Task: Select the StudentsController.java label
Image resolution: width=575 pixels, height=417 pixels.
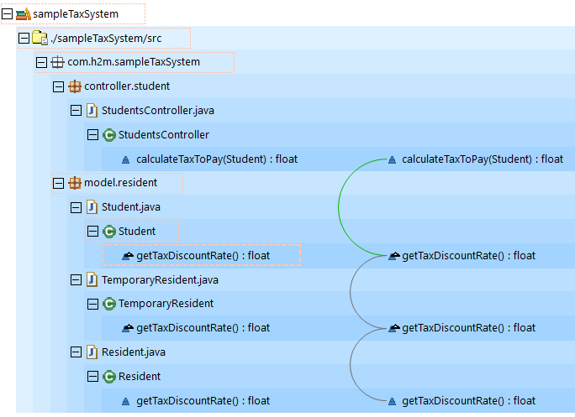Action: pos(158,111)
